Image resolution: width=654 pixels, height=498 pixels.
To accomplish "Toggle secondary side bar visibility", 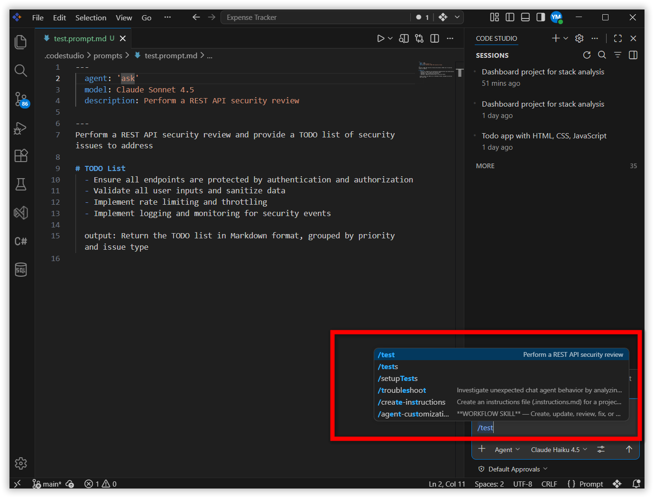I will click(x=541, y=17).
